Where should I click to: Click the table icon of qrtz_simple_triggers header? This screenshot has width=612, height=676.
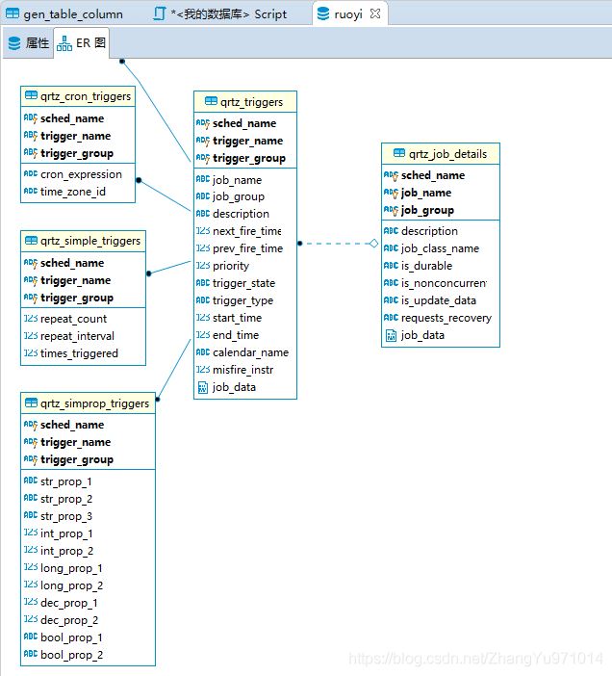(31, 240)
